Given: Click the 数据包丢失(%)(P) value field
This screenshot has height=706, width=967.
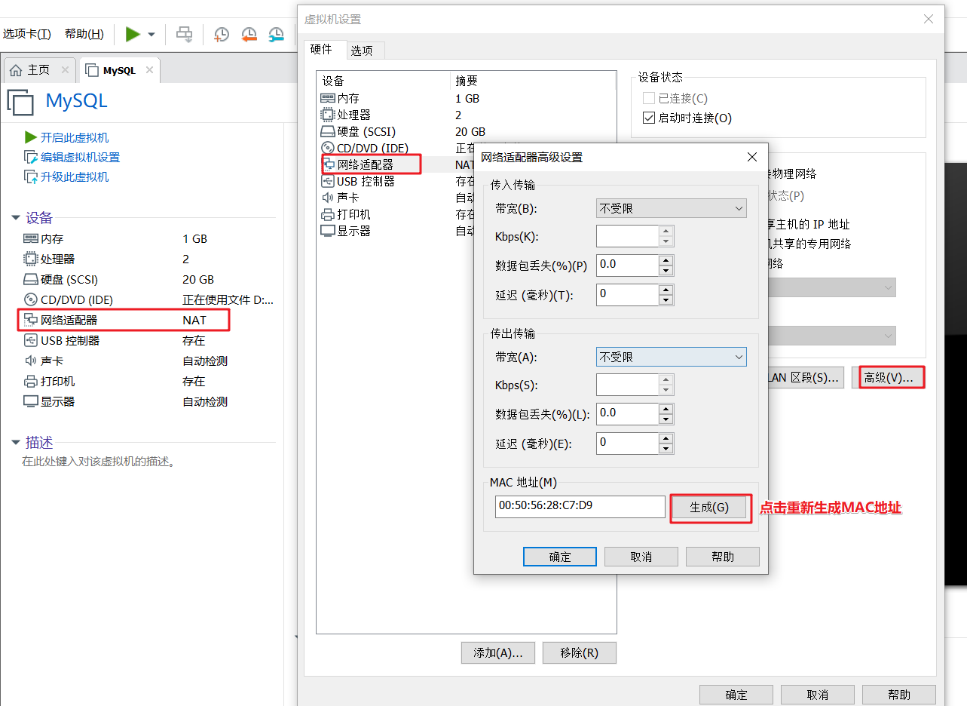Looking at the screenshot, I should click(627, 265).
